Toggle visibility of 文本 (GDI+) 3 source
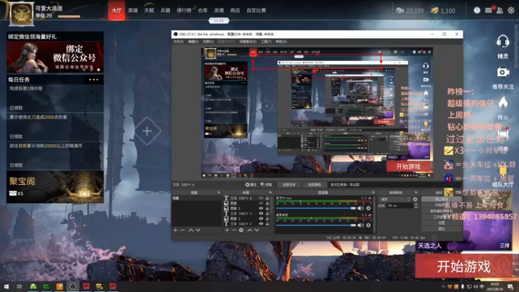The image size is (519, 292). coord(261,213)
